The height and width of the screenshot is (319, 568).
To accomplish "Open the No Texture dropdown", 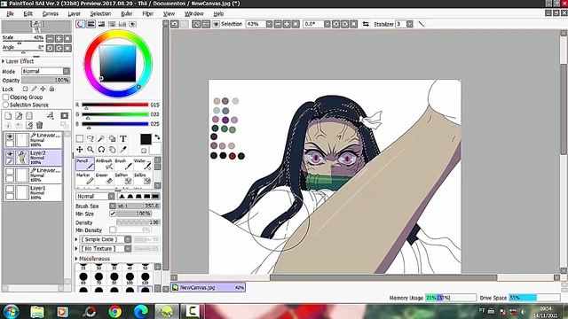I will (x=128, y=248).
